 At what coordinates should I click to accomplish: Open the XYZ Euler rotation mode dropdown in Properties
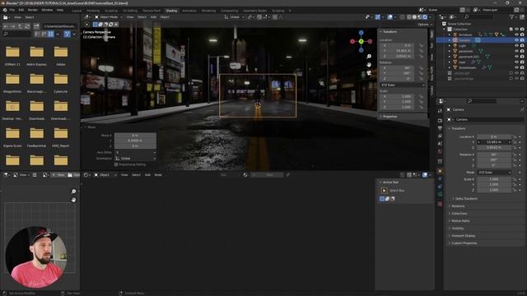pyautogui.click(x=494, y=172)
